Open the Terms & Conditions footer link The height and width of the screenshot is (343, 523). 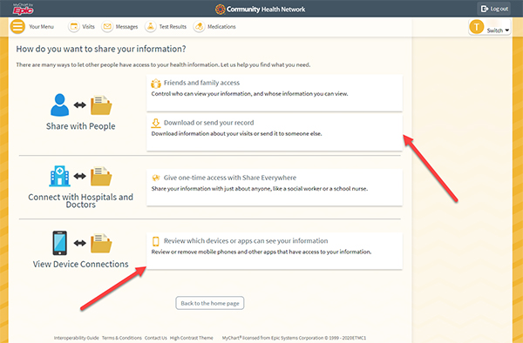122,338
